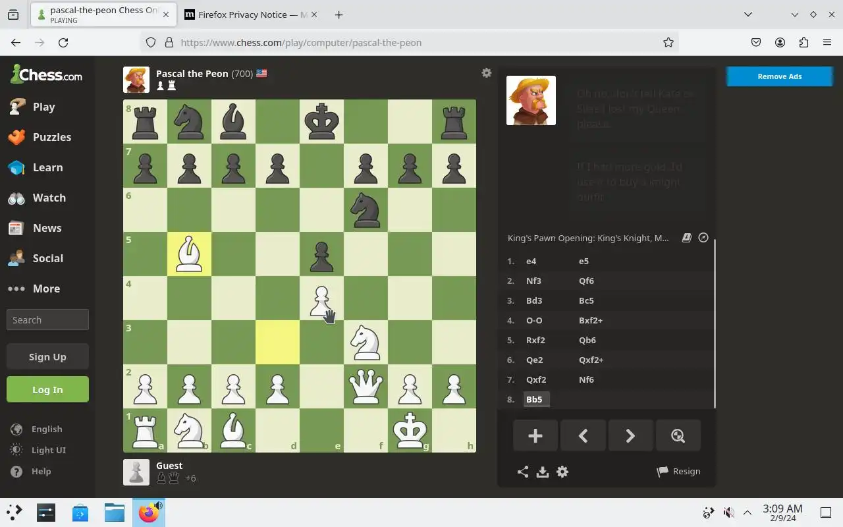The height and width of the screenshot is (527, 843).
Task: Open game analysis magnifier button
Action: [x=678, y=435]
